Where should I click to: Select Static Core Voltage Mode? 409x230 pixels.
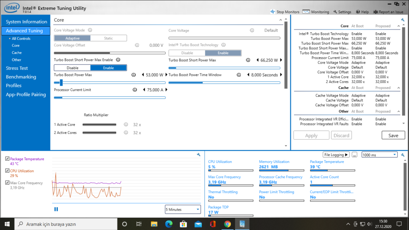[x=109, y=38]
